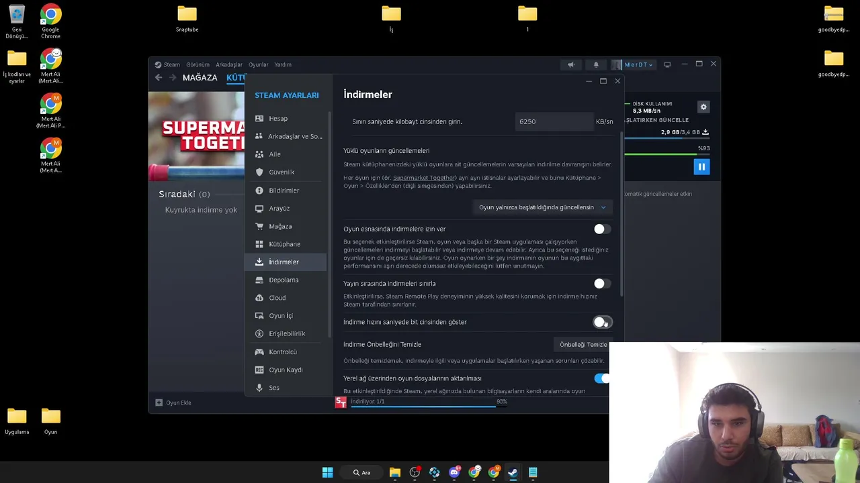
Task: Select Kütüphane grid icon in sidebar
Action: pyautogui.click(x=259, y=244)
